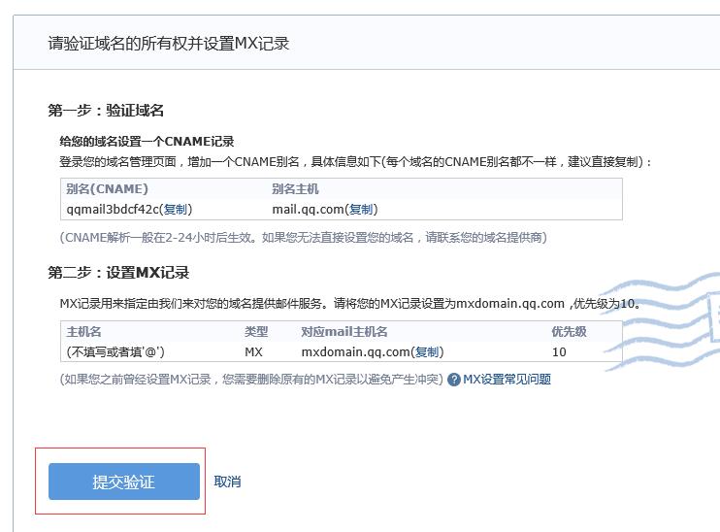Click the 主机名 column header
This screenshot has width=720, height=532.
83,332
